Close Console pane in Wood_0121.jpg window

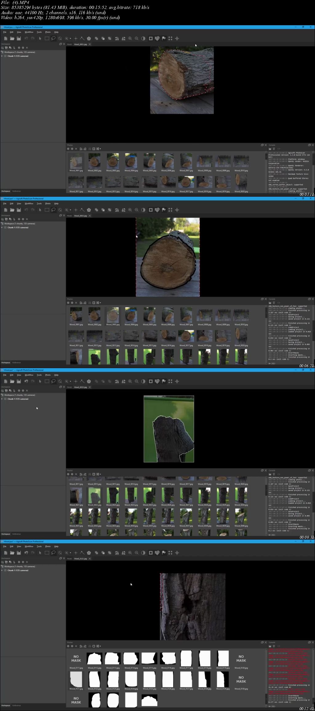point(313,642)
